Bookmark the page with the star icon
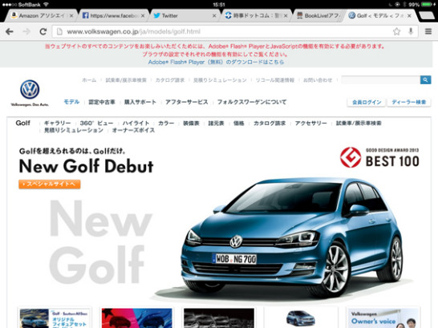 coord(396,31)
